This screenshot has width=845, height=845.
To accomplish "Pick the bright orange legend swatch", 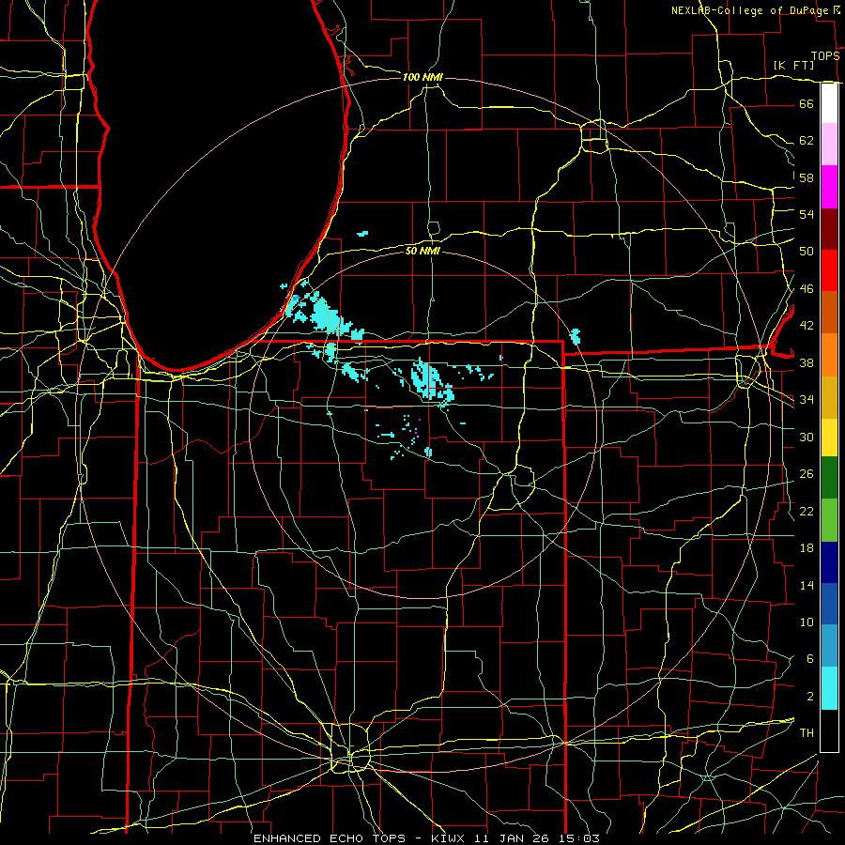I will point(829,355).
